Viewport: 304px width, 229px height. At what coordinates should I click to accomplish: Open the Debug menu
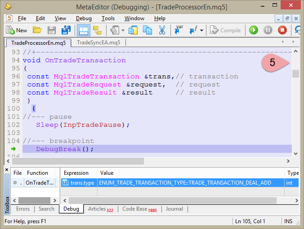(x=84, y=18)
